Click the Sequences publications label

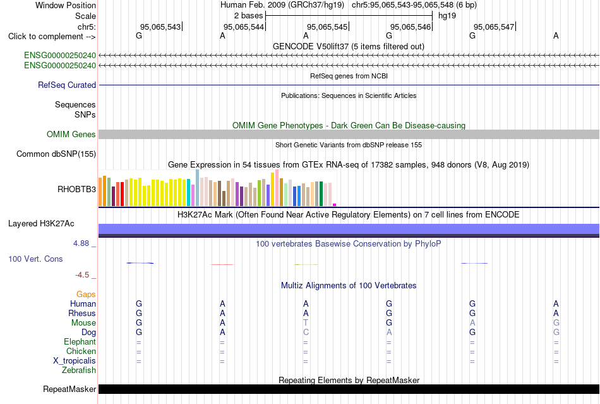pyautogui.click(x=75, y=104)
